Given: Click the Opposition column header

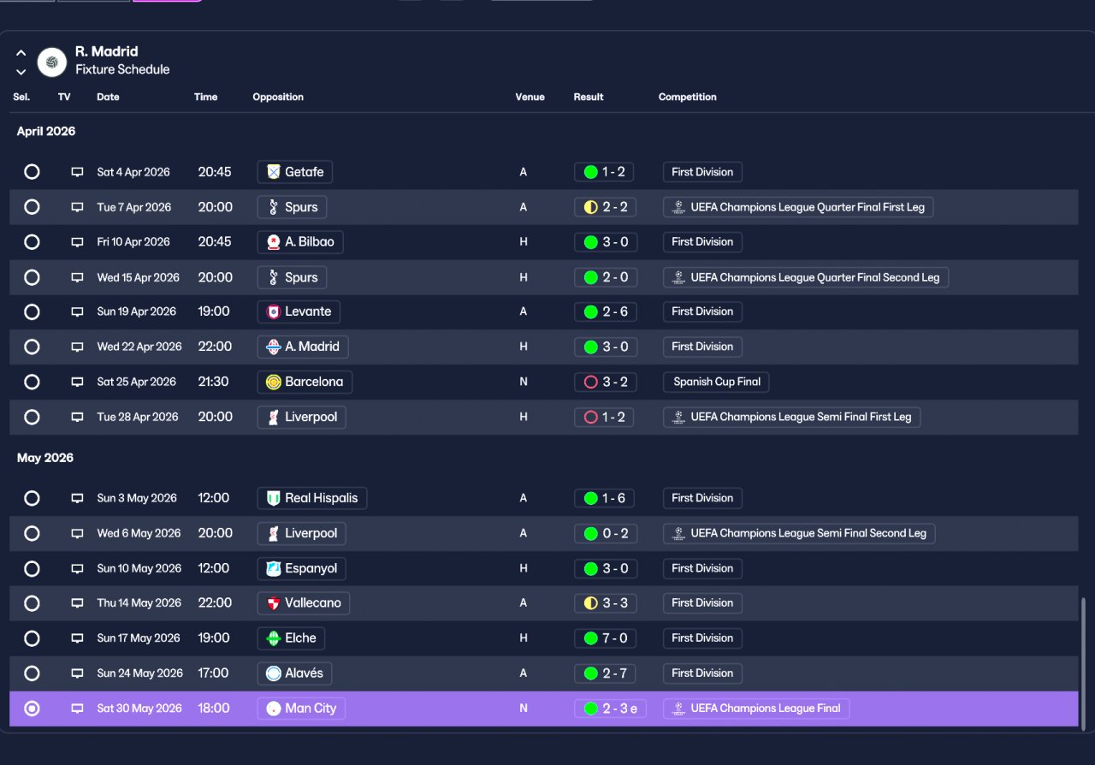Looking at the screenshot, I should 278,97.
